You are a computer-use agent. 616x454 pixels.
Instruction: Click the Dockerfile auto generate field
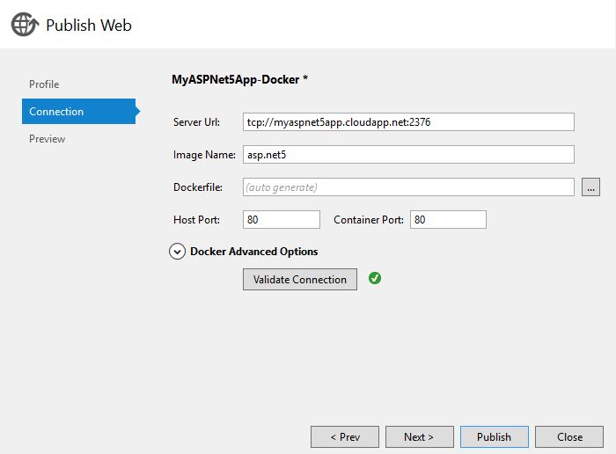pyautogui.click(x=408, y=187)
